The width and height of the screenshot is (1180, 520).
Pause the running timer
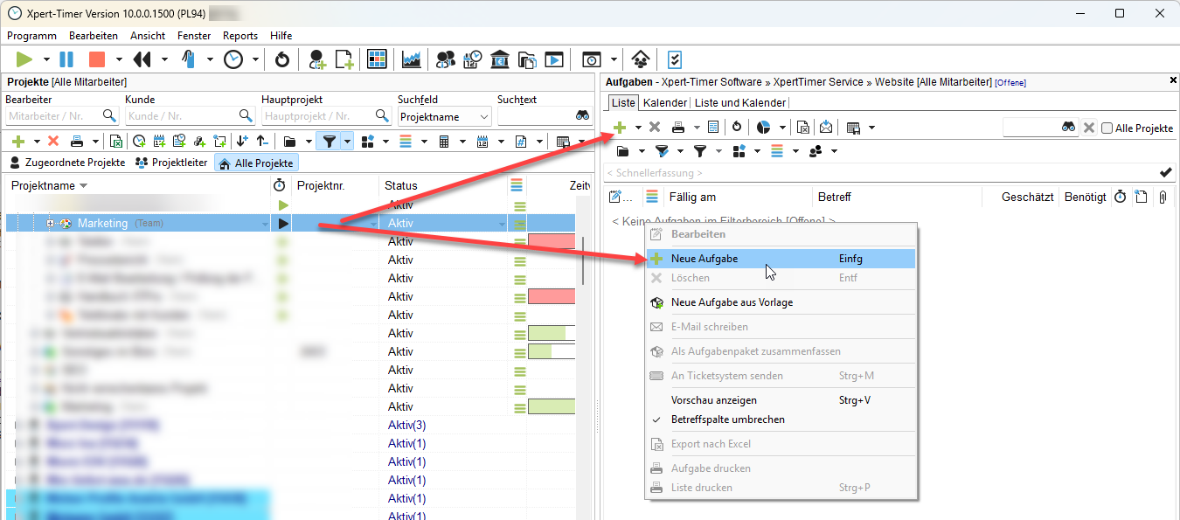[x=66, y=59]
